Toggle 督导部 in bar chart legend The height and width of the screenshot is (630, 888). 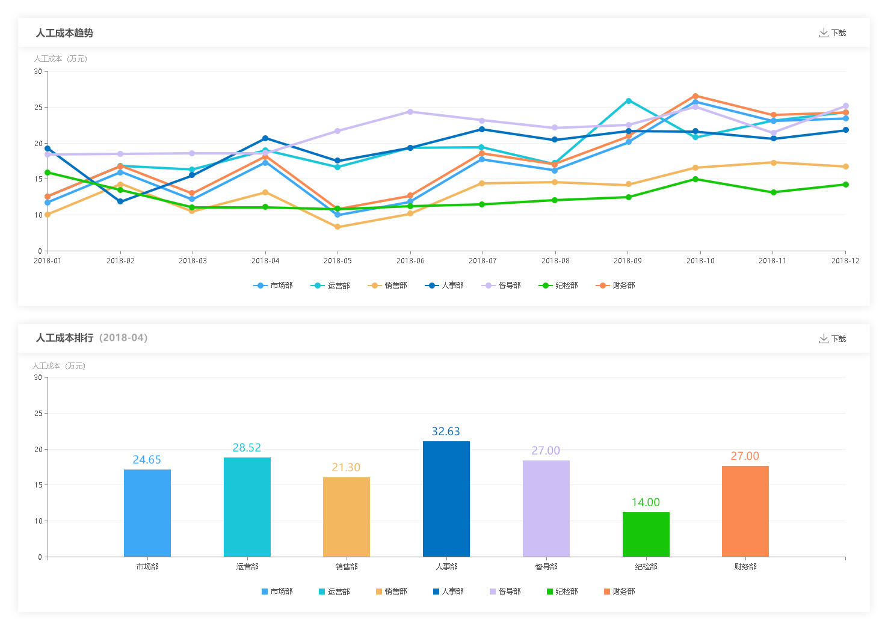pyautogui.click(x=505, y=592)
